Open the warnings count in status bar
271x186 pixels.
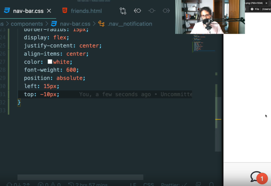pos(56,184)
